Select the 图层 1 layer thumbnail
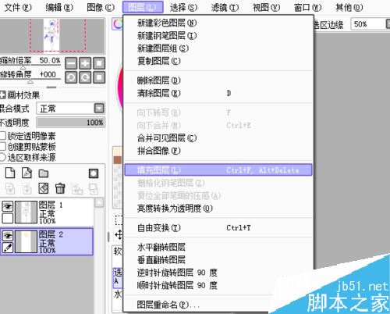Image resolution: width=390 pixels, height=314 pixels. [26, 212]
